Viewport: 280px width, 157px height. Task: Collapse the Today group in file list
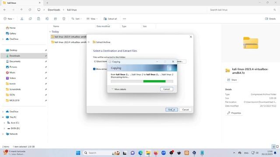point(50,32)
